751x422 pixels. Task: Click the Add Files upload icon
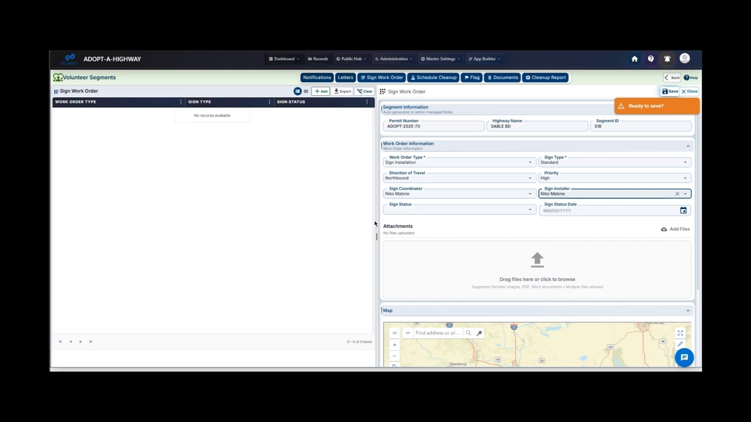(x=664, y=229)
